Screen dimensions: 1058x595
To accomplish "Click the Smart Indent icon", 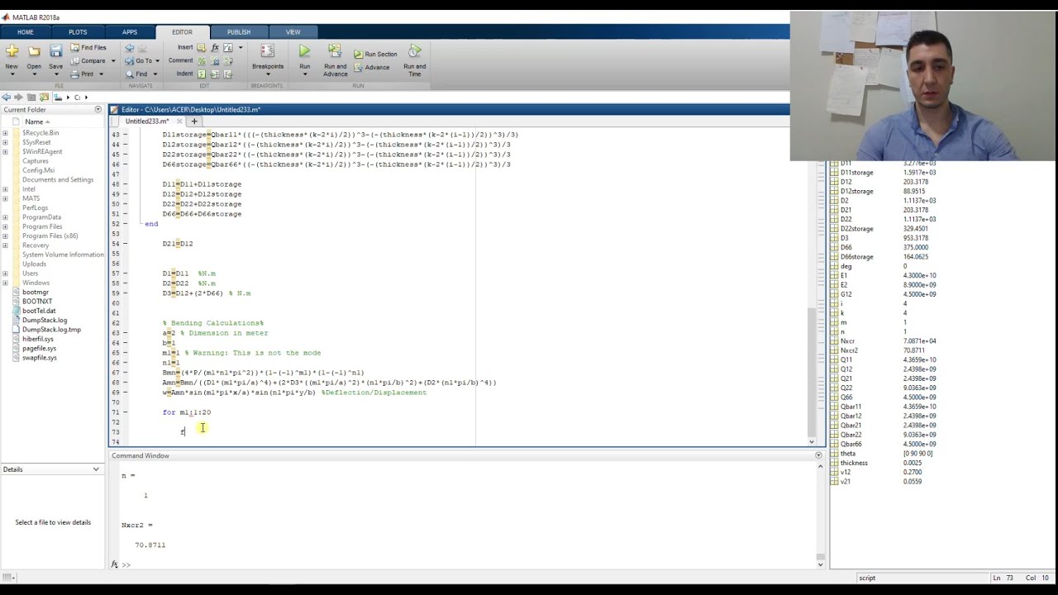I will (x=201, y=74).
